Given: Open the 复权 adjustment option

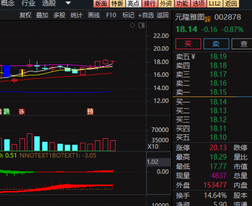Looking at the screenshot, I should pos(25,15).
